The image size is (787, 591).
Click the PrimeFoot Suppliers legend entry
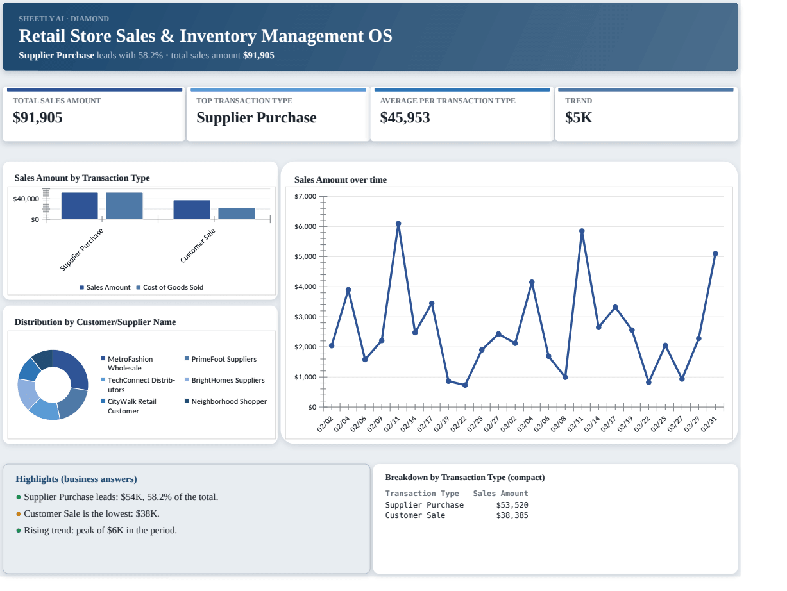pyautogui.click(x=221, y=359)
